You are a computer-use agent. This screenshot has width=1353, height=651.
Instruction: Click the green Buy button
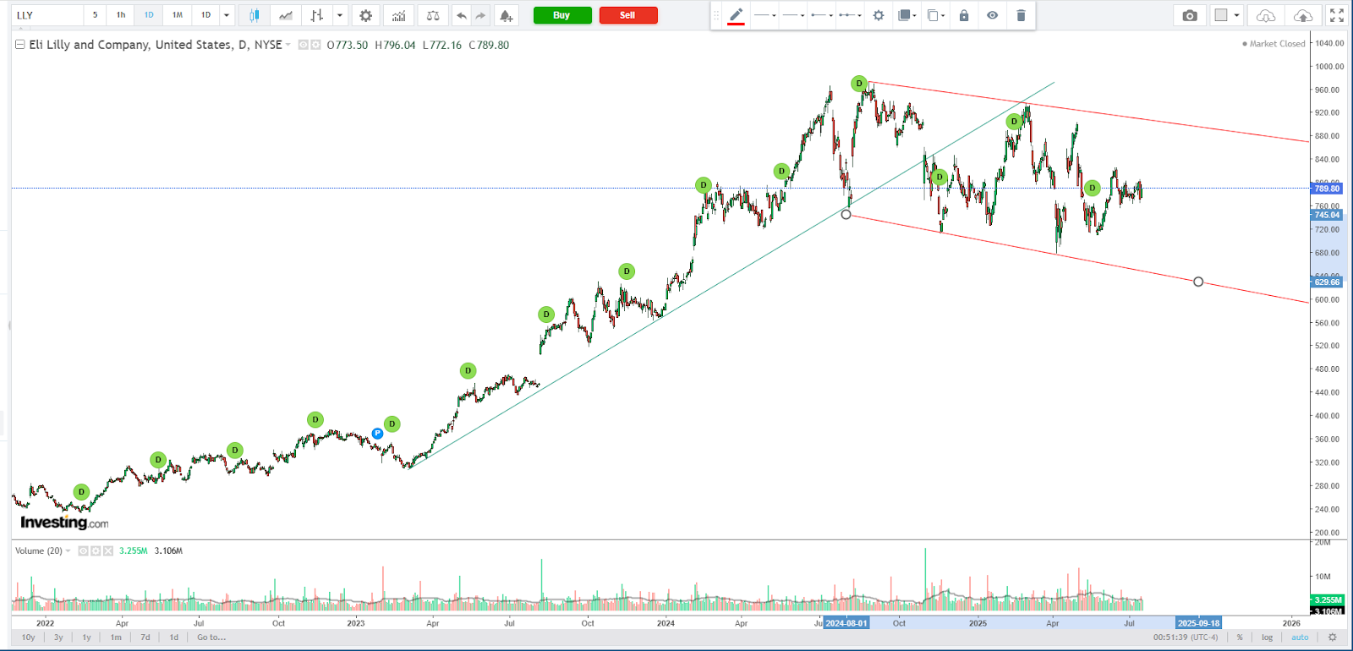pos(561,15)
